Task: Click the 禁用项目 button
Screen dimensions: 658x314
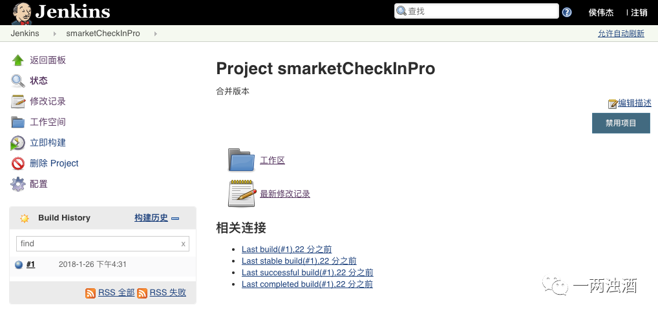Action: coord(621,123)
